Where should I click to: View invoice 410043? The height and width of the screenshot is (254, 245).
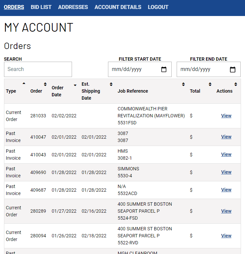226,154
